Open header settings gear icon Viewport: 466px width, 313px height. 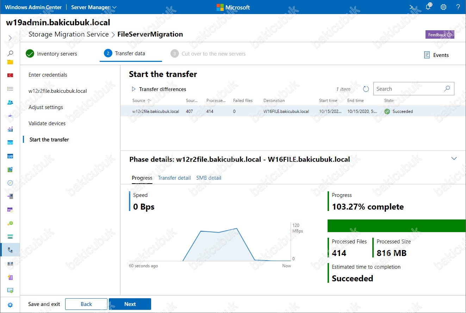pyautogui.click(x=443, y=7)
